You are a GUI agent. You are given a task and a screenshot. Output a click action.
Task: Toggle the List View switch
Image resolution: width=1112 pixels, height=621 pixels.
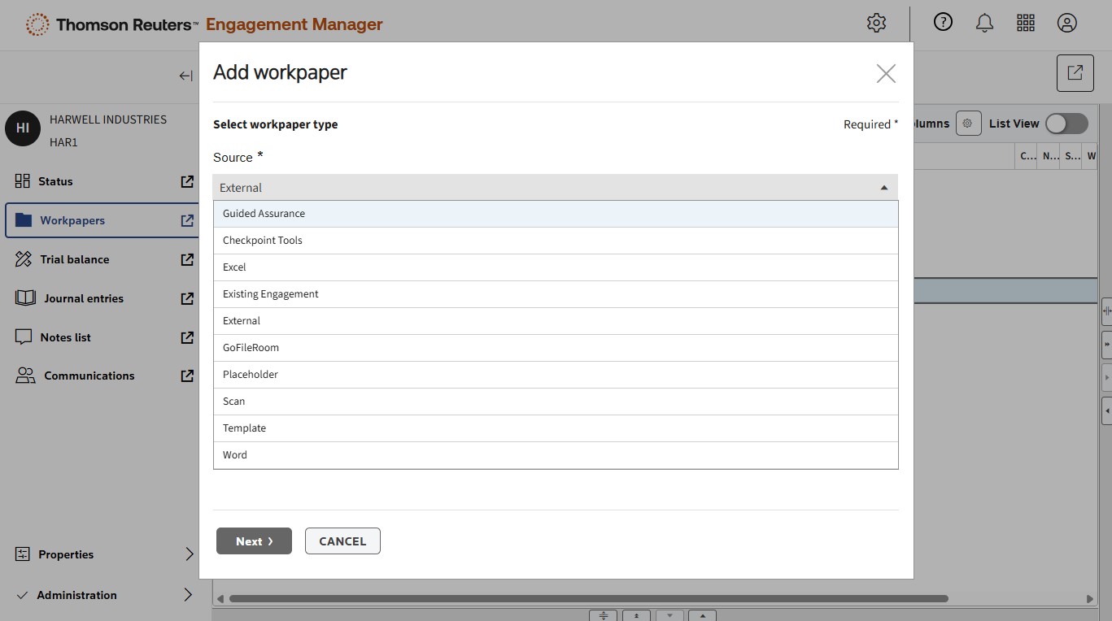coord(1066,124)
